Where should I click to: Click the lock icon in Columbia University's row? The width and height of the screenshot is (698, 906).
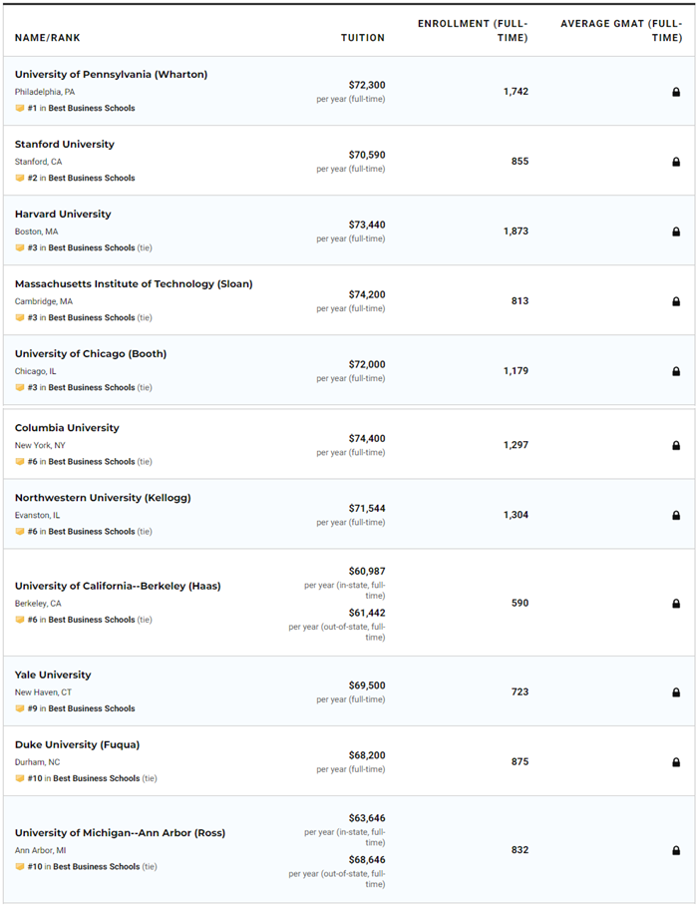click(676, 446)
